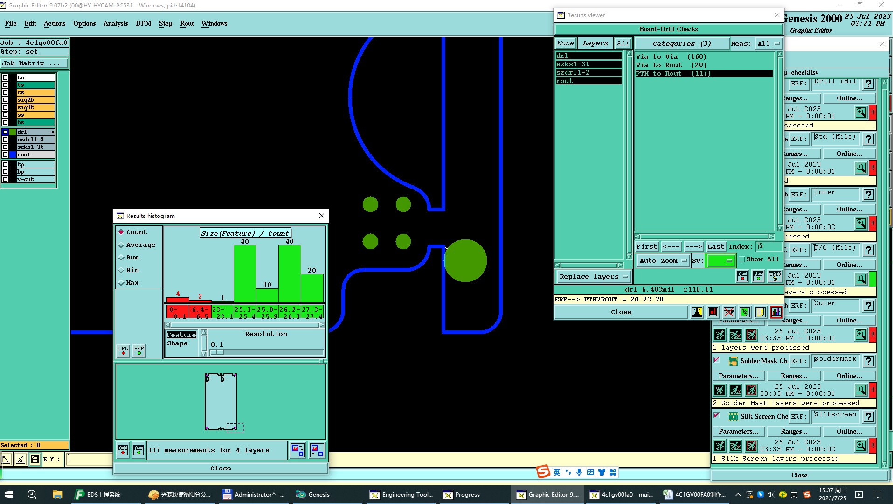The width and height of the screenshot is (893, 504).
Task: Click the red alert indicator for Silk Screen check
Action: [872, 446]
